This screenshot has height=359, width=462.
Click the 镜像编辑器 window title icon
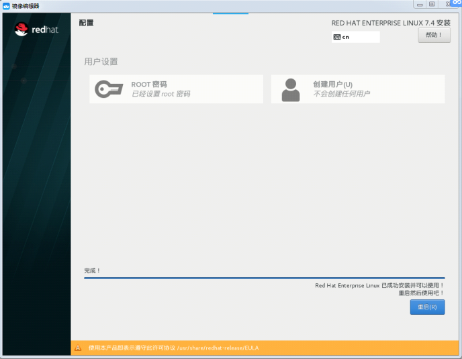(6, 5)
